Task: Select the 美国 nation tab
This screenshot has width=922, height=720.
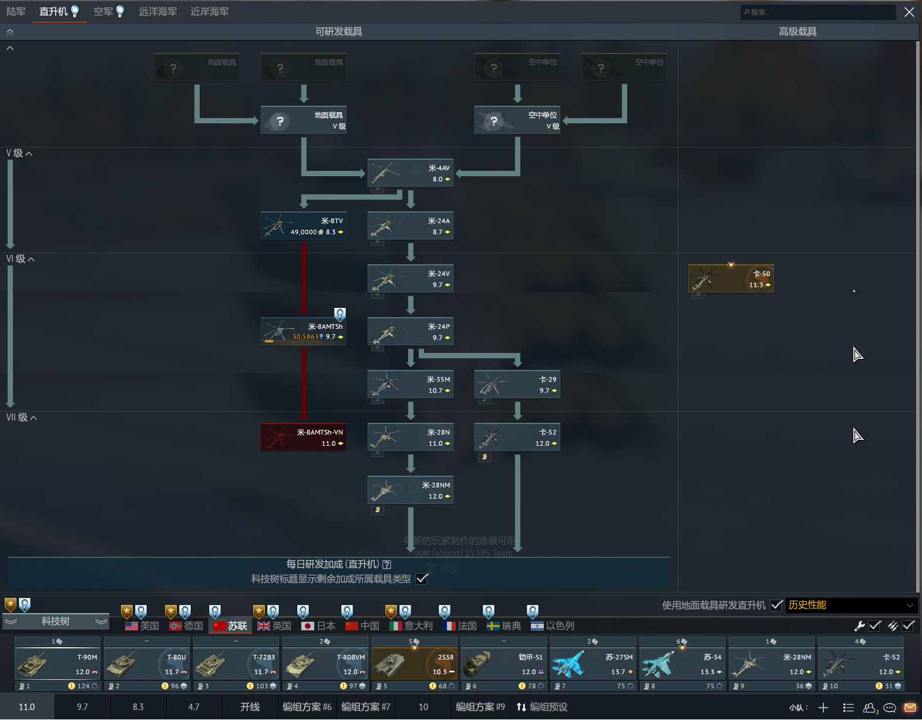Action: pyautogui.click(x=142, y=626)
